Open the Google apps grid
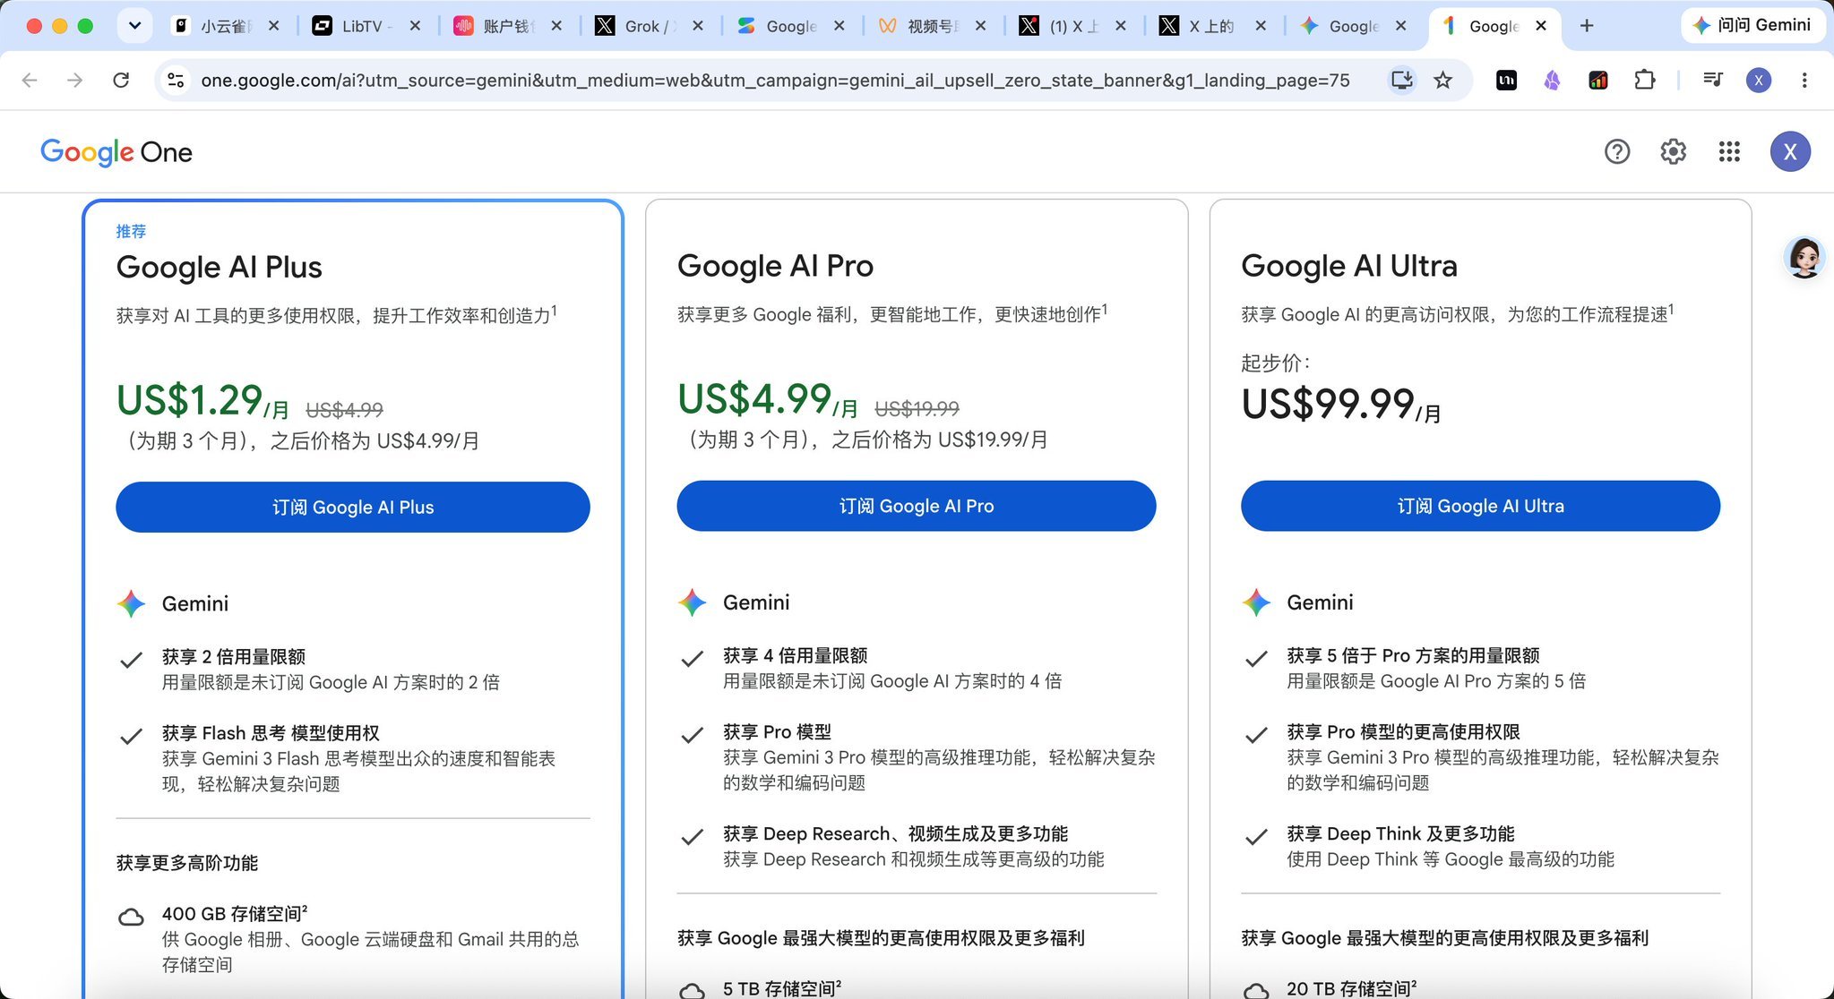The image size is (1834, 999). point(1729,152)
